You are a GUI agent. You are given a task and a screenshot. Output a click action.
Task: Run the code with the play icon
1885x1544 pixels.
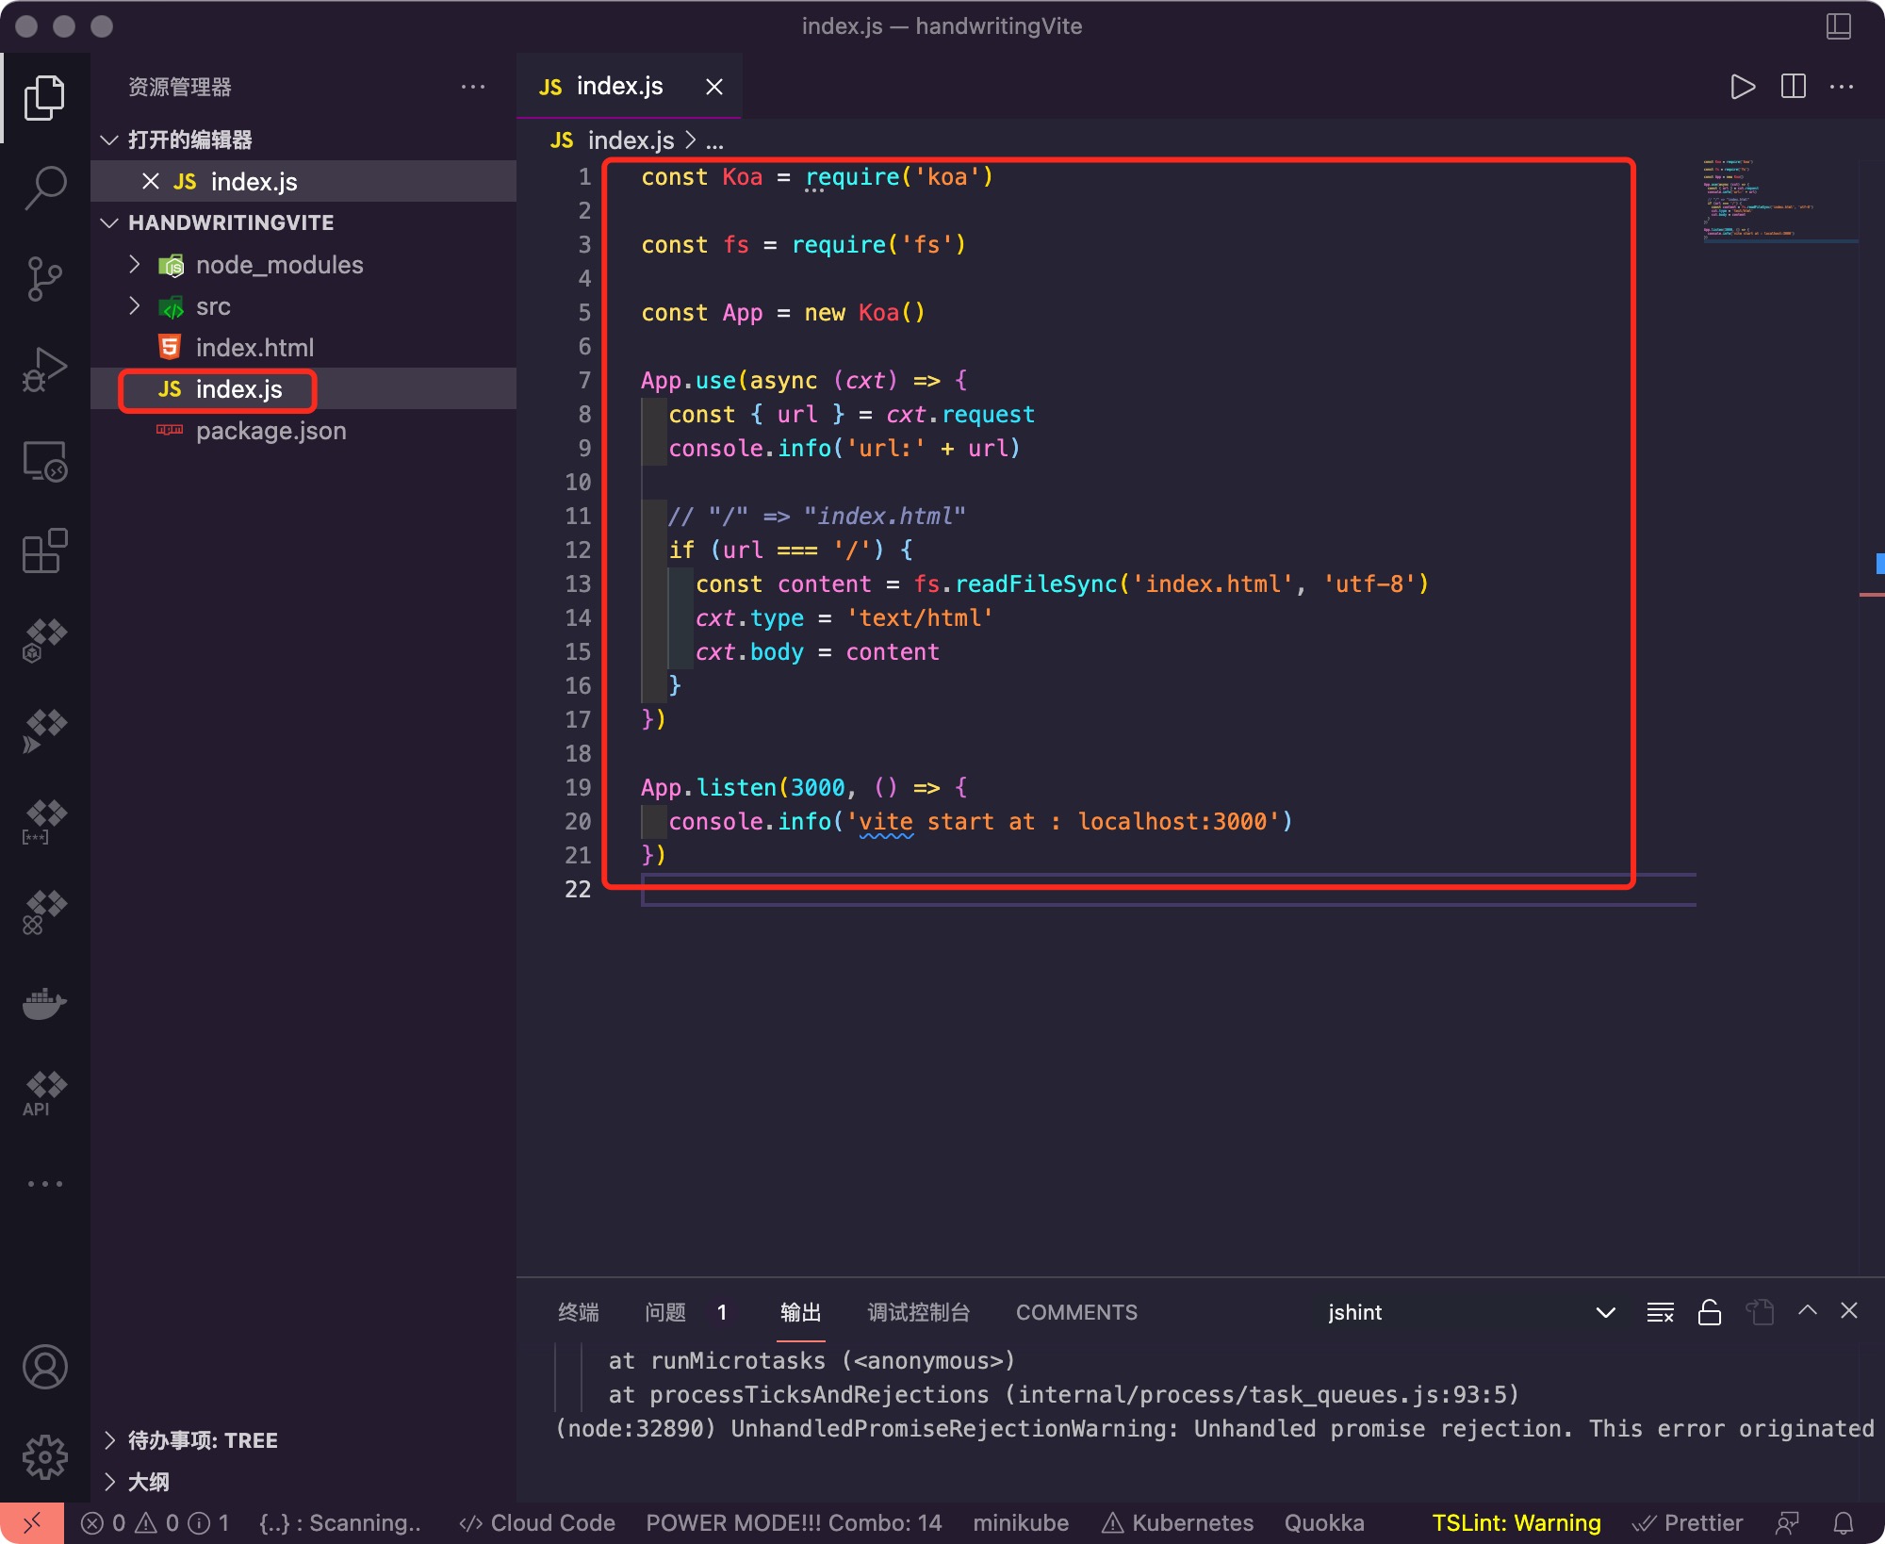[x=1743, y=87]
